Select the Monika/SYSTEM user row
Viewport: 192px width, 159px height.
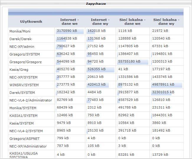coord(96,108)
